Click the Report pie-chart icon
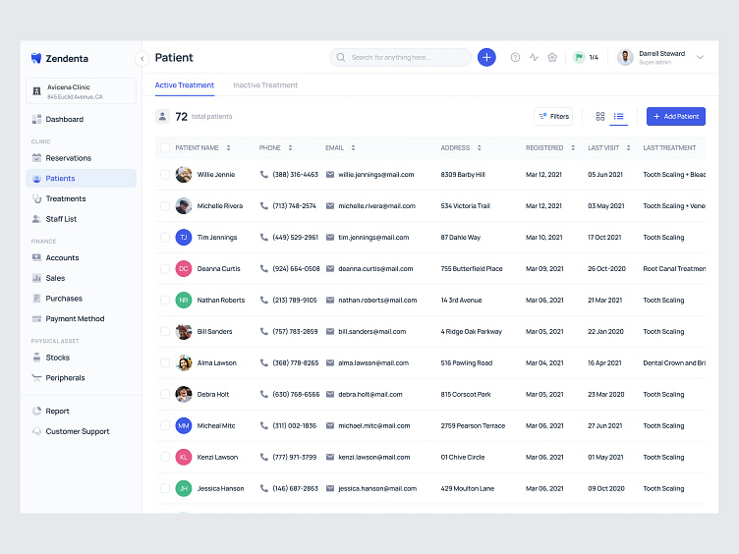 pyautogui.click(x=36, y=411)
